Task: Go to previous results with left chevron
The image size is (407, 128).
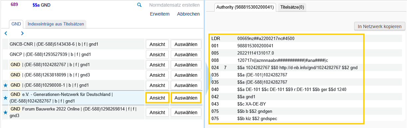Action: 6,33
